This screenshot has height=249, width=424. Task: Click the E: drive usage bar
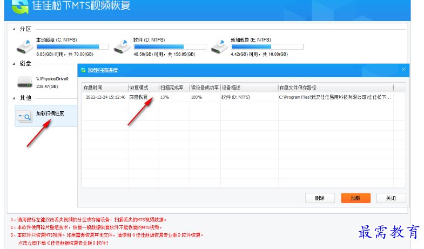pyautogui.click(x=267, y=47)
